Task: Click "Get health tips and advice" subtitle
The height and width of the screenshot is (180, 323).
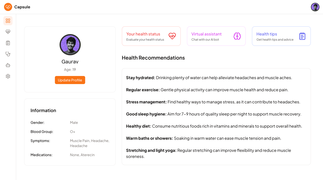Action: click(x=275, y=40)
